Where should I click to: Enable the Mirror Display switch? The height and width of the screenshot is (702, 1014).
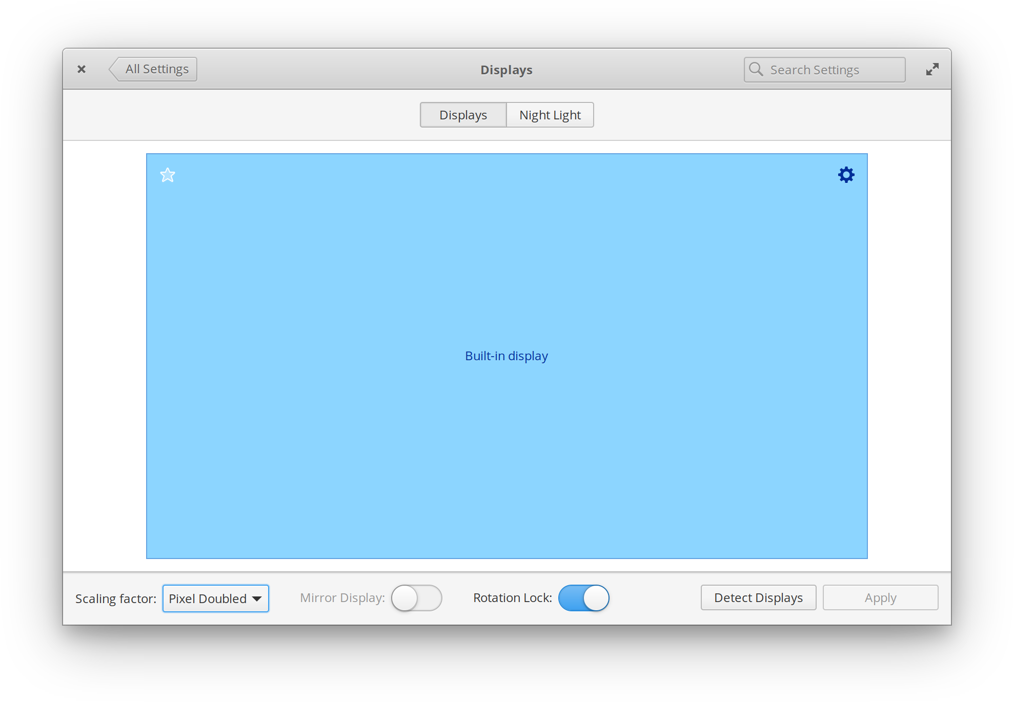(x=416, y=598)
